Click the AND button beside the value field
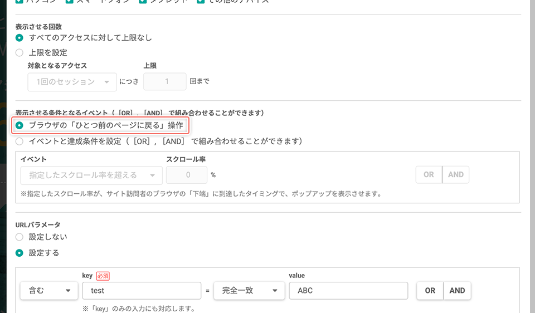Screen dimensions: 535x313 click(x=457, y=291)
